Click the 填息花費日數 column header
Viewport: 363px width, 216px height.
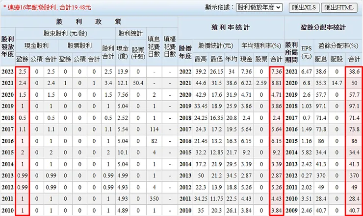(154, 47)
